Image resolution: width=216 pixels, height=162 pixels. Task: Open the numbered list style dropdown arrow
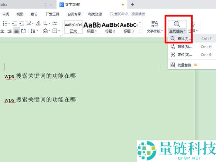(9, 23)
